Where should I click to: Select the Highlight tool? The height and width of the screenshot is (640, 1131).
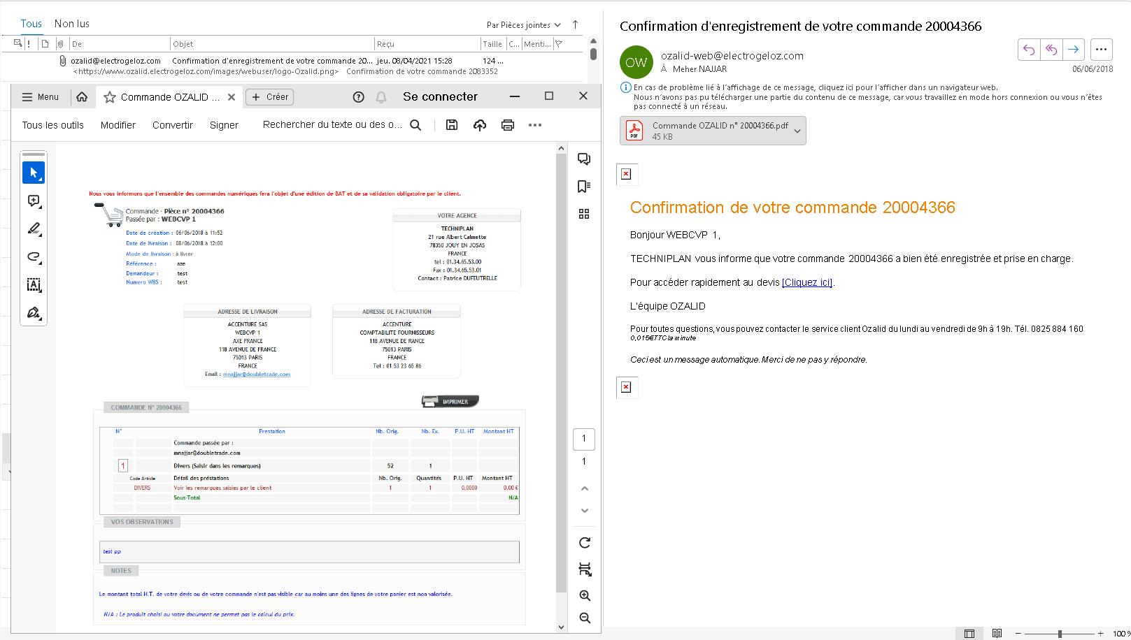click(33, 229)
